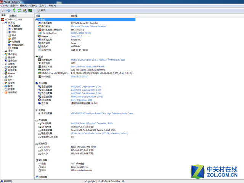The height and width of the screenshot is (183, 244).
Task: Select the IPMI node in the tree
Action: [x=14, y=35]
